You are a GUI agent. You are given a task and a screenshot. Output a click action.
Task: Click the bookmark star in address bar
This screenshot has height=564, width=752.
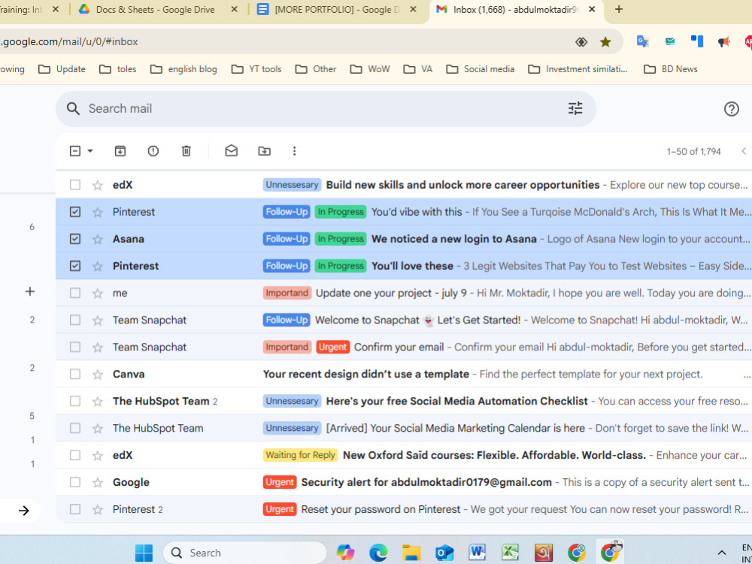pos(605,41)
